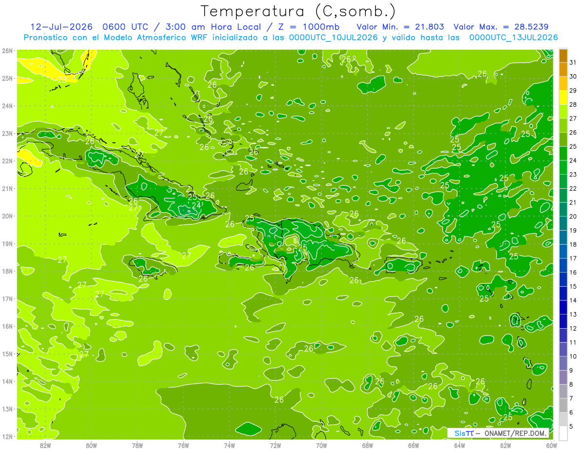The image size is (586, 452).
Task: Click the dark blue color bar segment between 13 and 14
Action: point(563,307)
